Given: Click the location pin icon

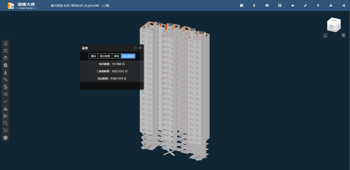Looking at the screenshot, I should point(318,6).
